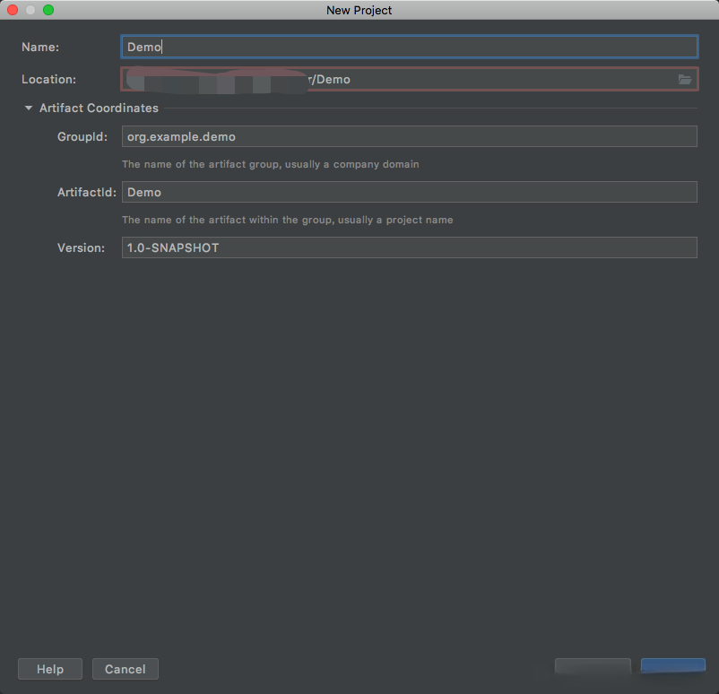This screenshot has width=719, height=694.
Task: Edit the GroupId field org.example.demo
Action: click(410, 136)
